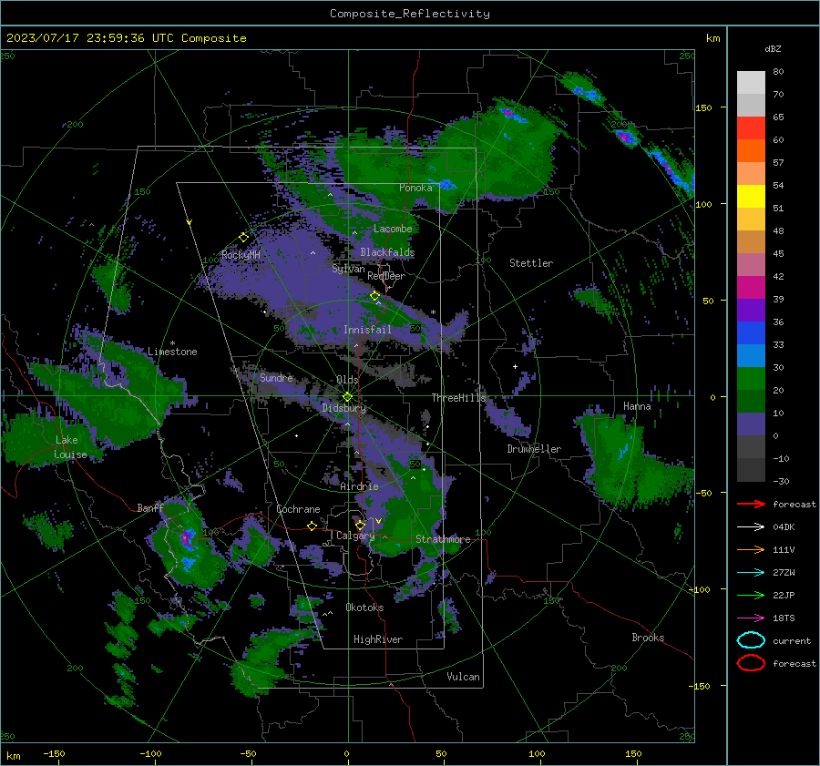820x766 pixels.
Task: Click the Didsbury city label
Action: pos(343,408)
